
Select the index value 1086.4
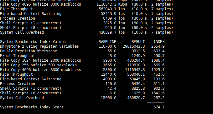pyautogui.click(x=158, y=60)
